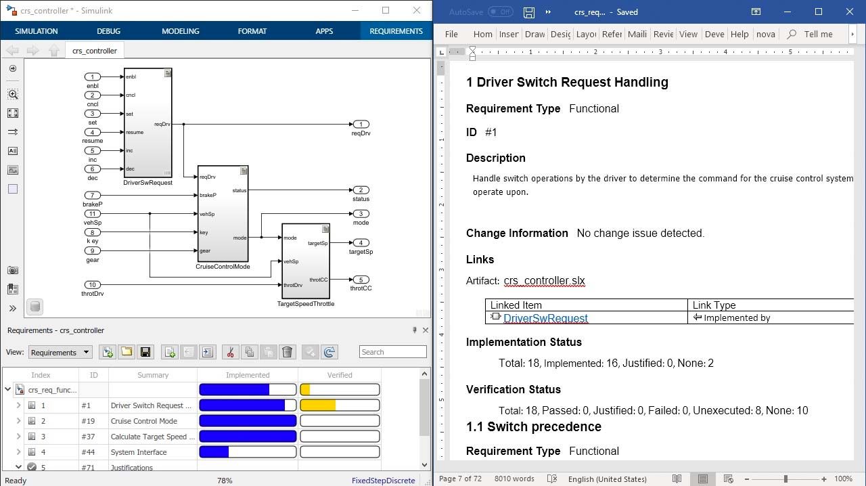The width and height of the screenshot is (866, 486).
Task: Toggle the AutoSave switch in Word
Action: [500, 12]
